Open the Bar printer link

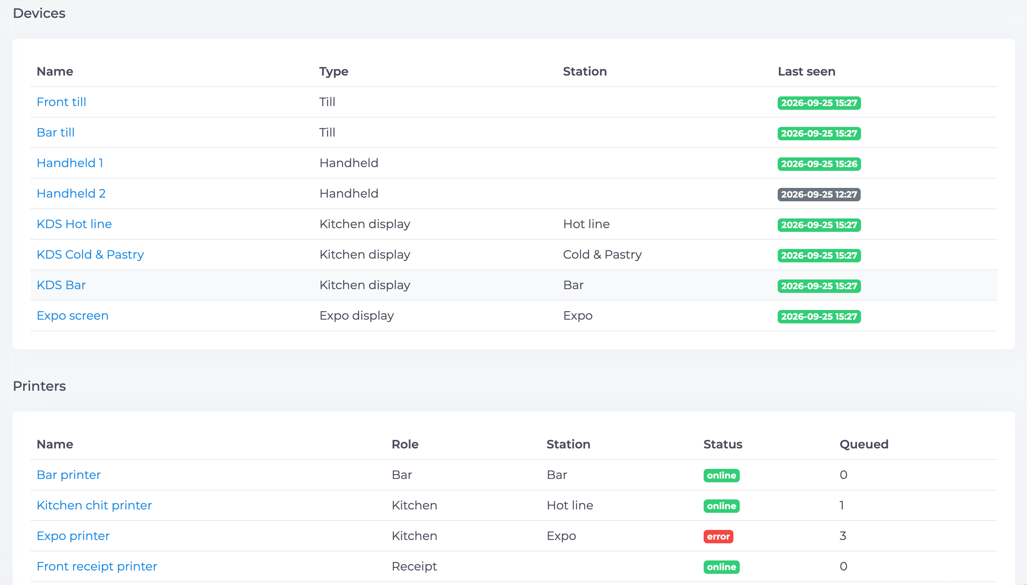[69, 475]
